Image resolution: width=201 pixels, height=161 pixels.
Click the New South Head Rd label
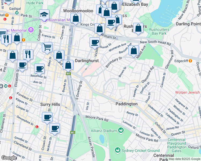point(155,42)
